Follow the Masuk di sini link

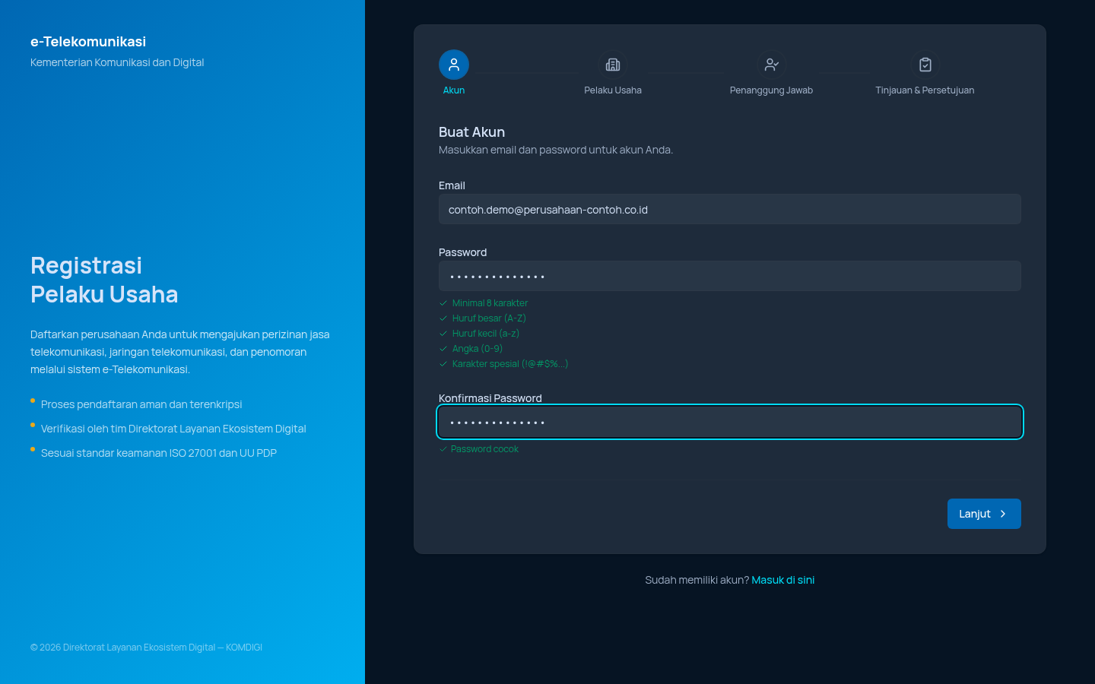tap(783, 580)
